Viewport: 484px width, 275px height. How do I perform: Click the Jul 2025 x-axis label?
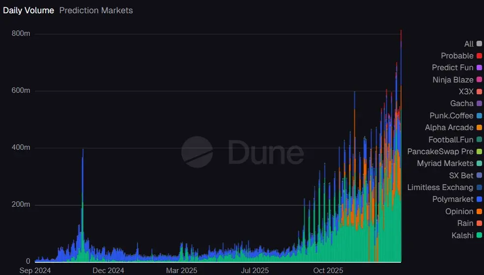pos(255,271)
